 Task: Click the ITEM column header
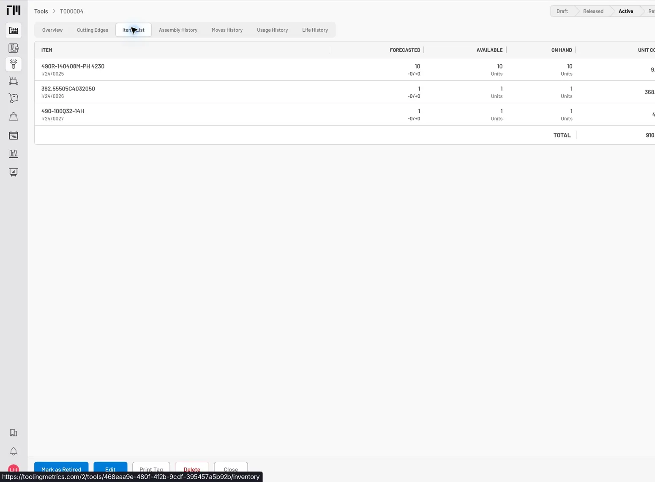click(47, 50)
